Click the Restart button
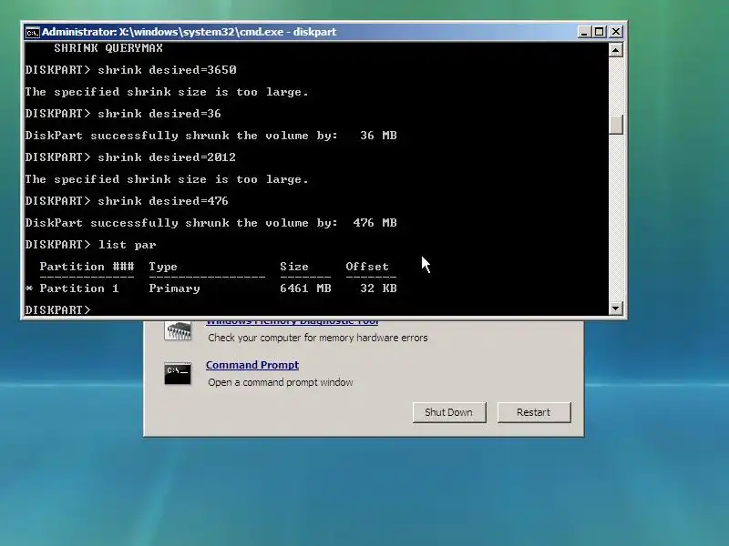The image size is (729, 546). point(534,412)
